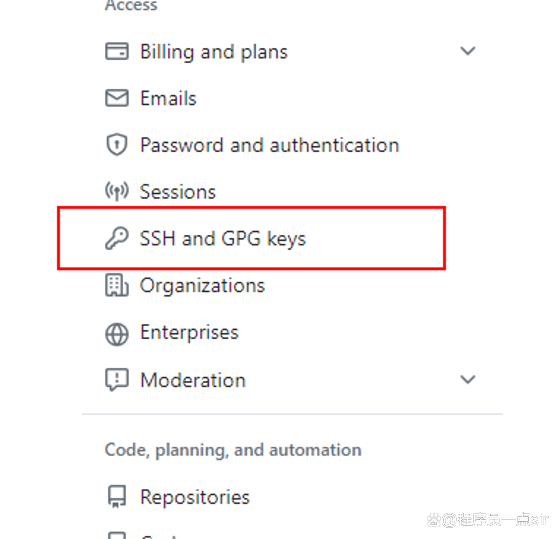Go to Repositories settings
Viewport: 560px width, 539px height.
(x=195, y=497)
